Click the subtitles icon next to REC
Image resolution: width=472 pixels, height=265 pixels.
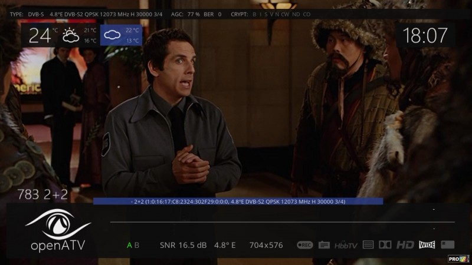[324, 245]
